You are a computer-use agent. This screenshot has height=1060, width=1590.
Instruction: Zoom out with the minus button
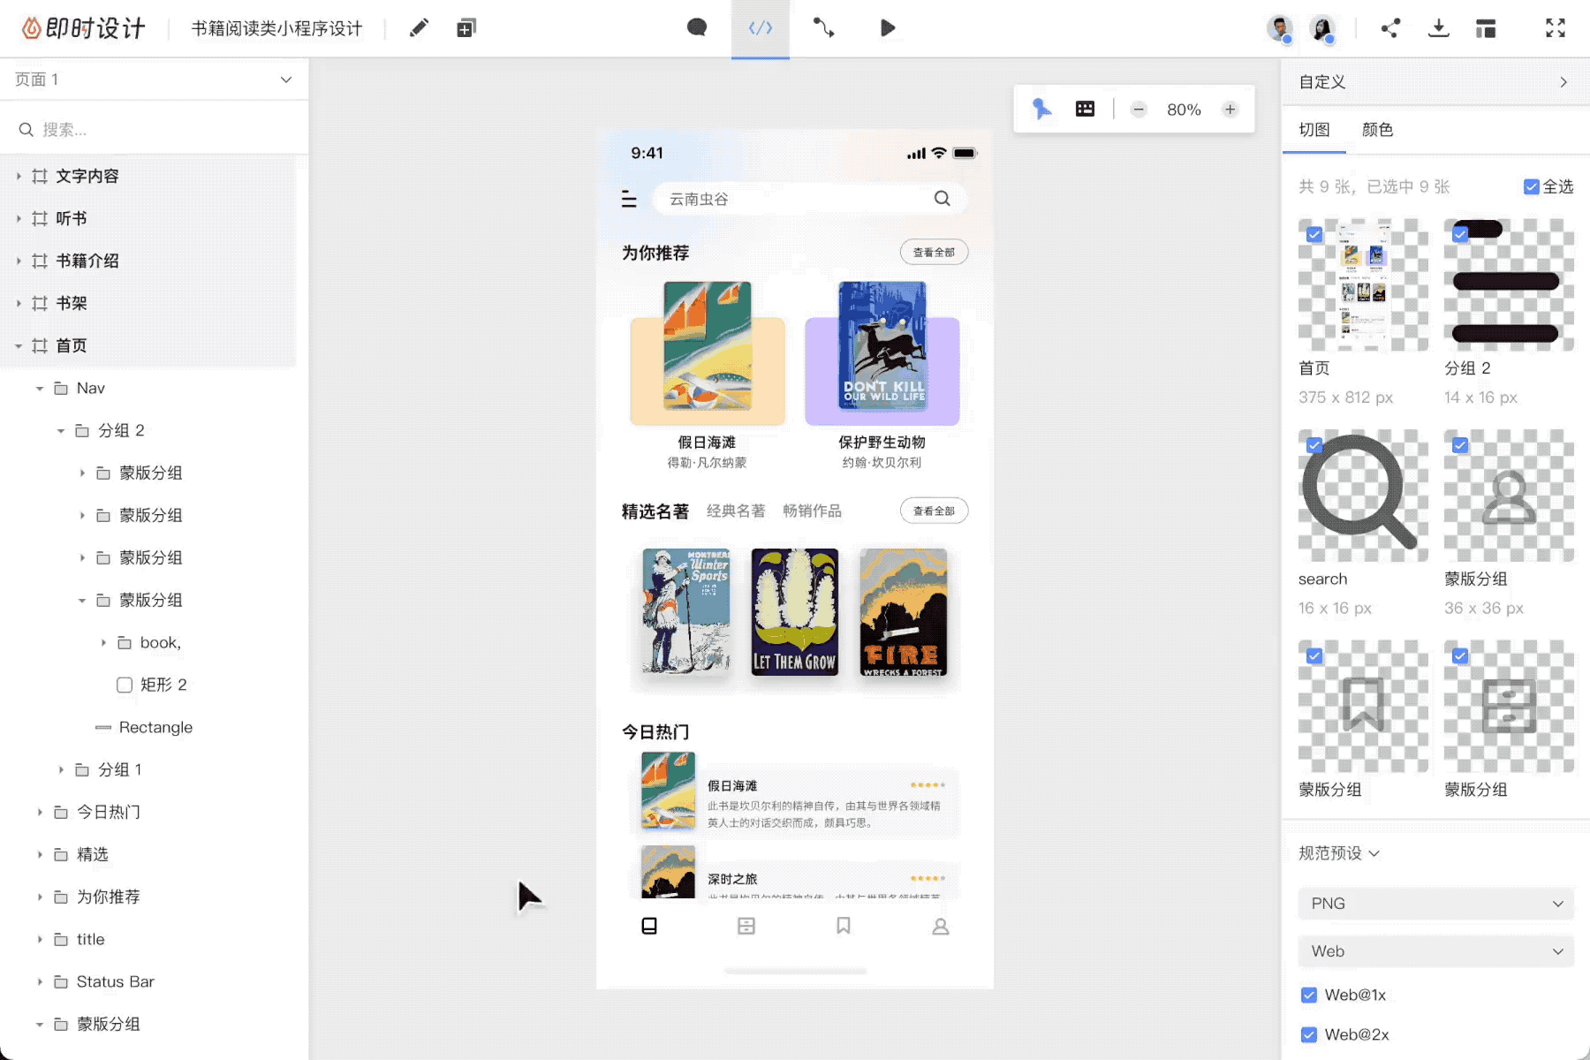pos(1139,110)
